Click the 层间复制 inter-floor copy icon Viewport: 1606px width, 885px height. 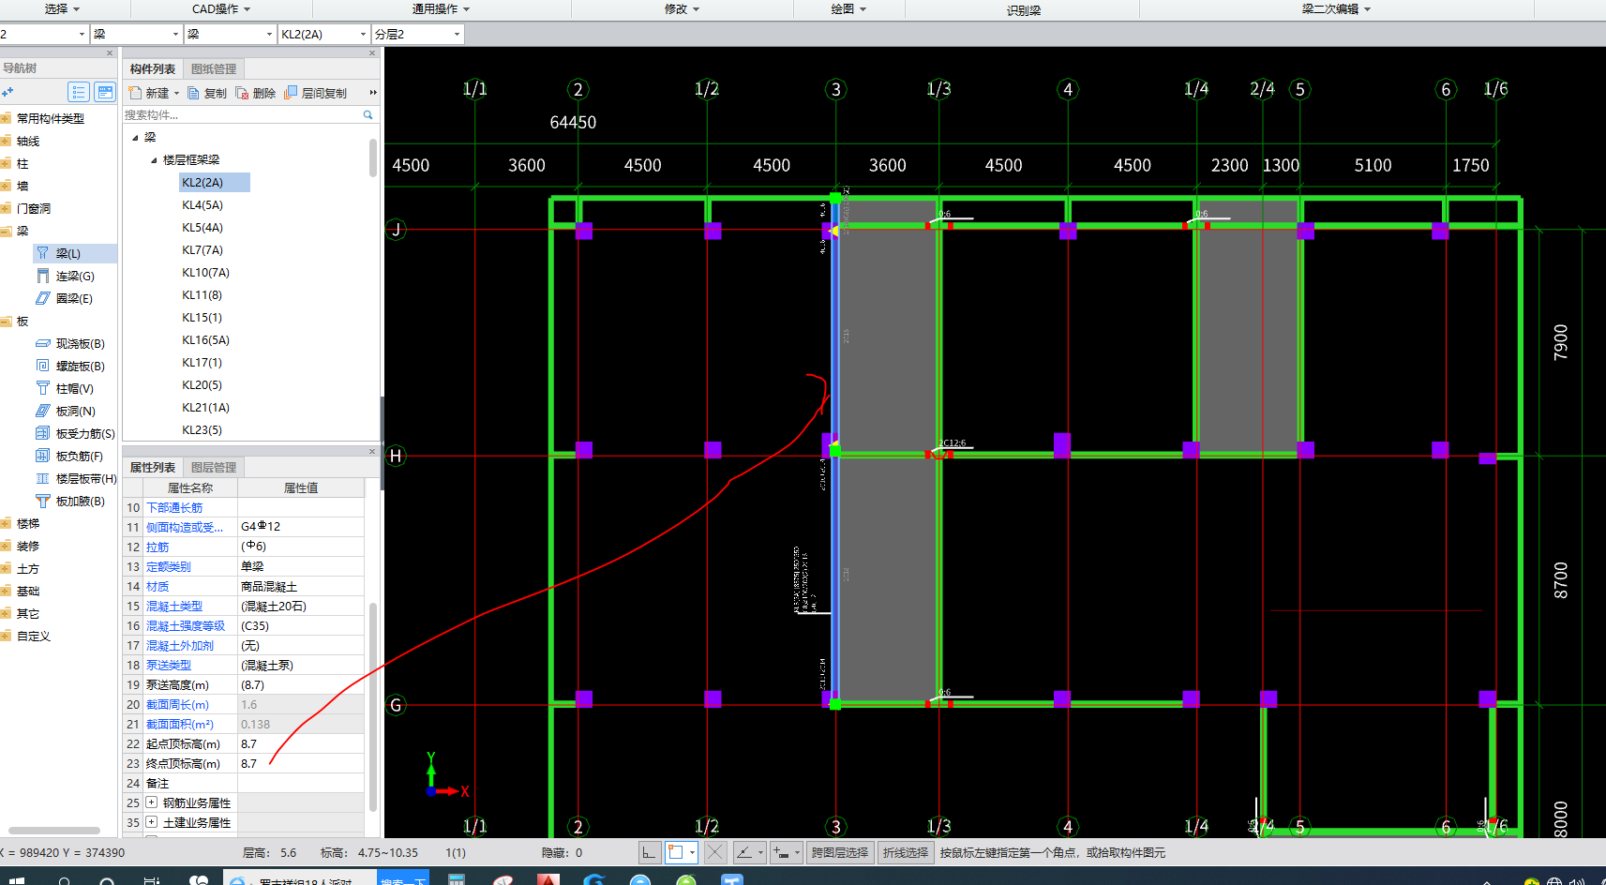pyautogui.click(x=291, y=93)
